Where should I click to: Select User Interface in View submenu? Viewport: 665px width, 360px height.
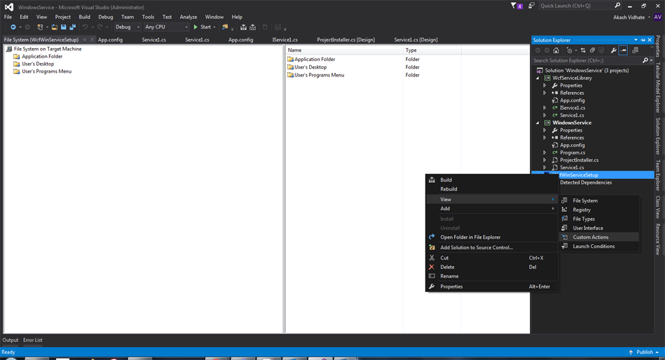coord(599,228)
